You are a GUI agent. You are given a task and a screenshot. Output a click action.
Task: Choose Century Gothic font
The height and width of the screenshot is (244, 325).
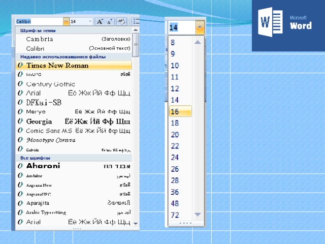50,84
